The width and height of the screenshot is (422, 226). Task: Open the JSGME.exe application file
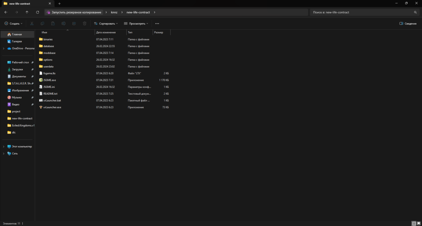coord(49,80)
